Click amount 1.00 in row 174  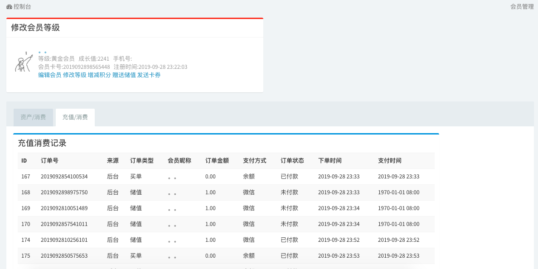point(210,240)
